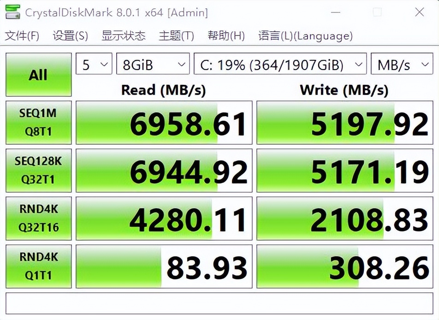This screenshot has width=439, height=320.
Task: Click the SEQ128K read result 6944.92
Action: tap(164, 171)
